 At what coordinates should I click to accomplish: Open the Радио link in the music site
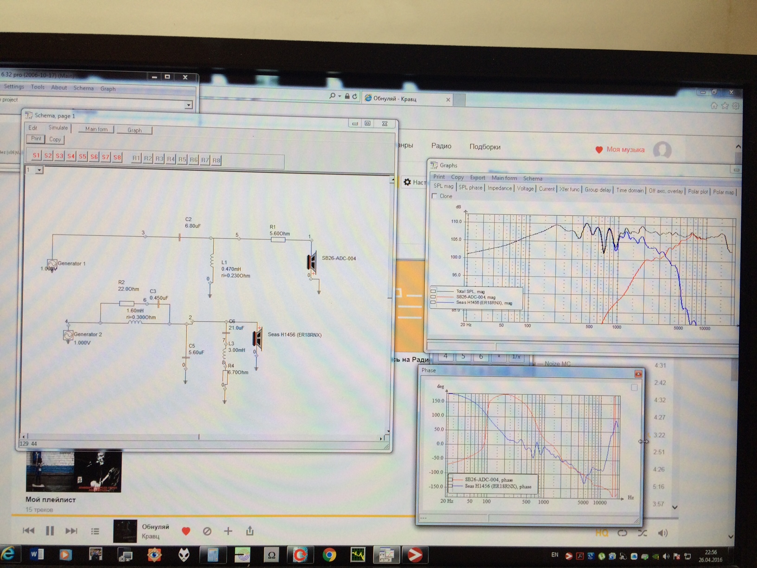tap(441, 146)
